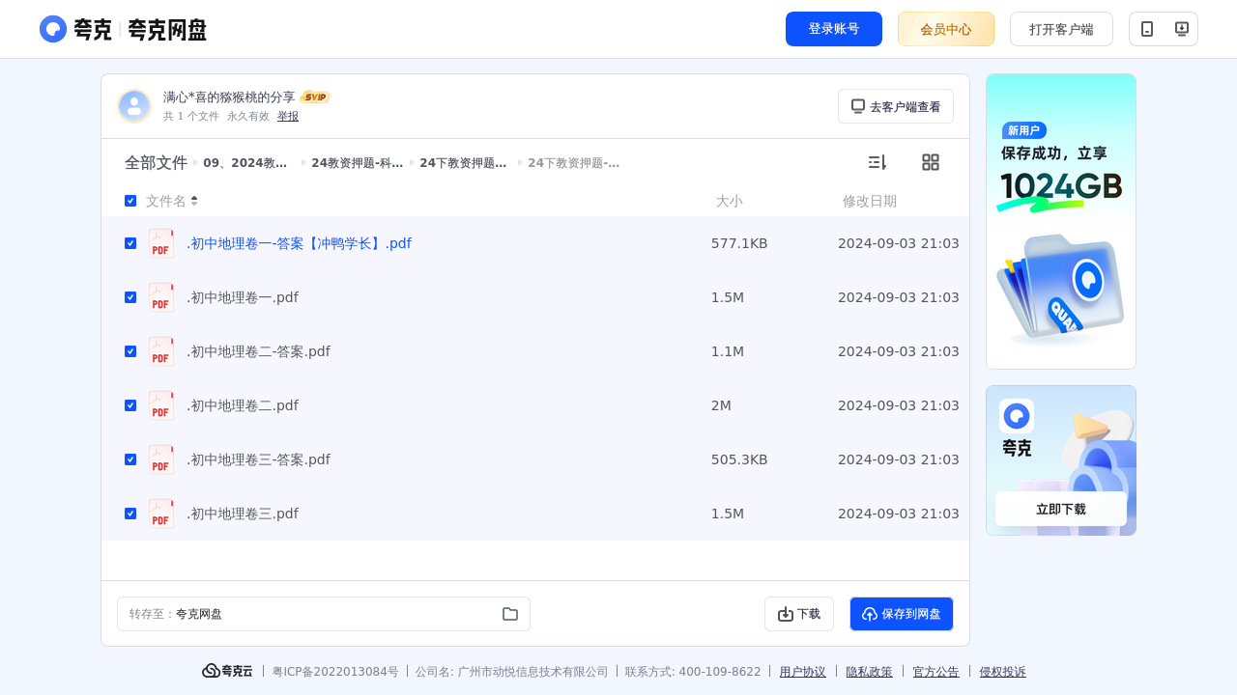Uncheck the .初中地理卷一.pdf checkbox
This screenshot has height=695, width=1237.
(x=130, y=297)
